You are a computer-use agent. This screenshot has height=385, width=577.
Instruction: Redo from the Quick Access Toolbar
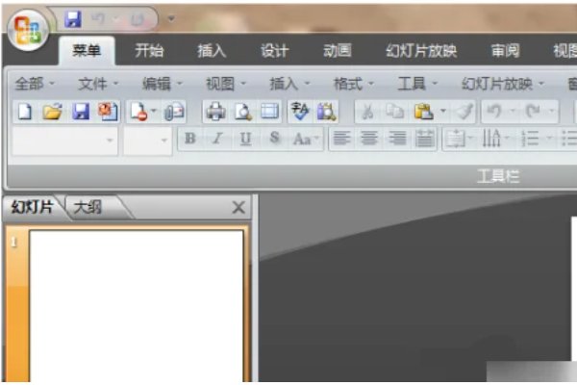(138, 19)
